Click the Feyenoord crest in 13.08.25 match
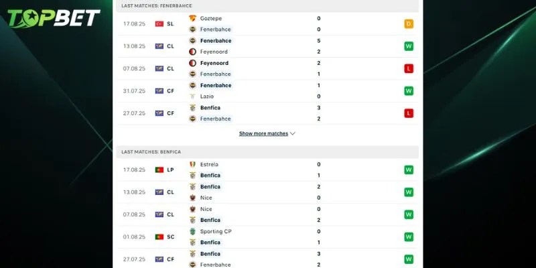The height and width of the screenshot is (268, 536). point(193,52)
